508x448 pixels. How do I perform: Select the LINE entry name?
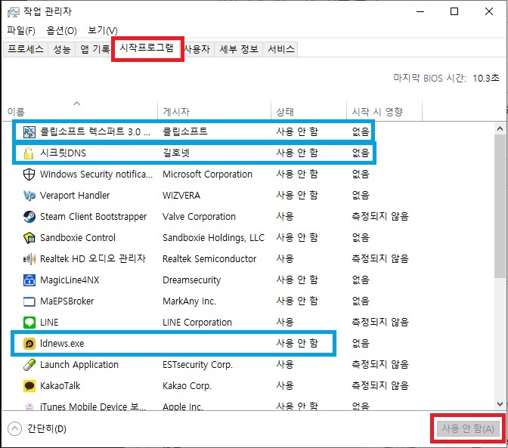[49, 323]
